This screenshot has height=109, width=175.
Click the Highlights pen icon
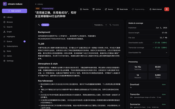tap(4, 36)
